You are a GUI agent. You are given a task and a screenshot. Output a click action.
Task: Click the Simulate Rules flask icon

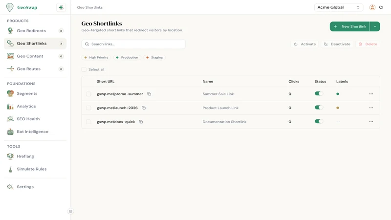(10, 169)
